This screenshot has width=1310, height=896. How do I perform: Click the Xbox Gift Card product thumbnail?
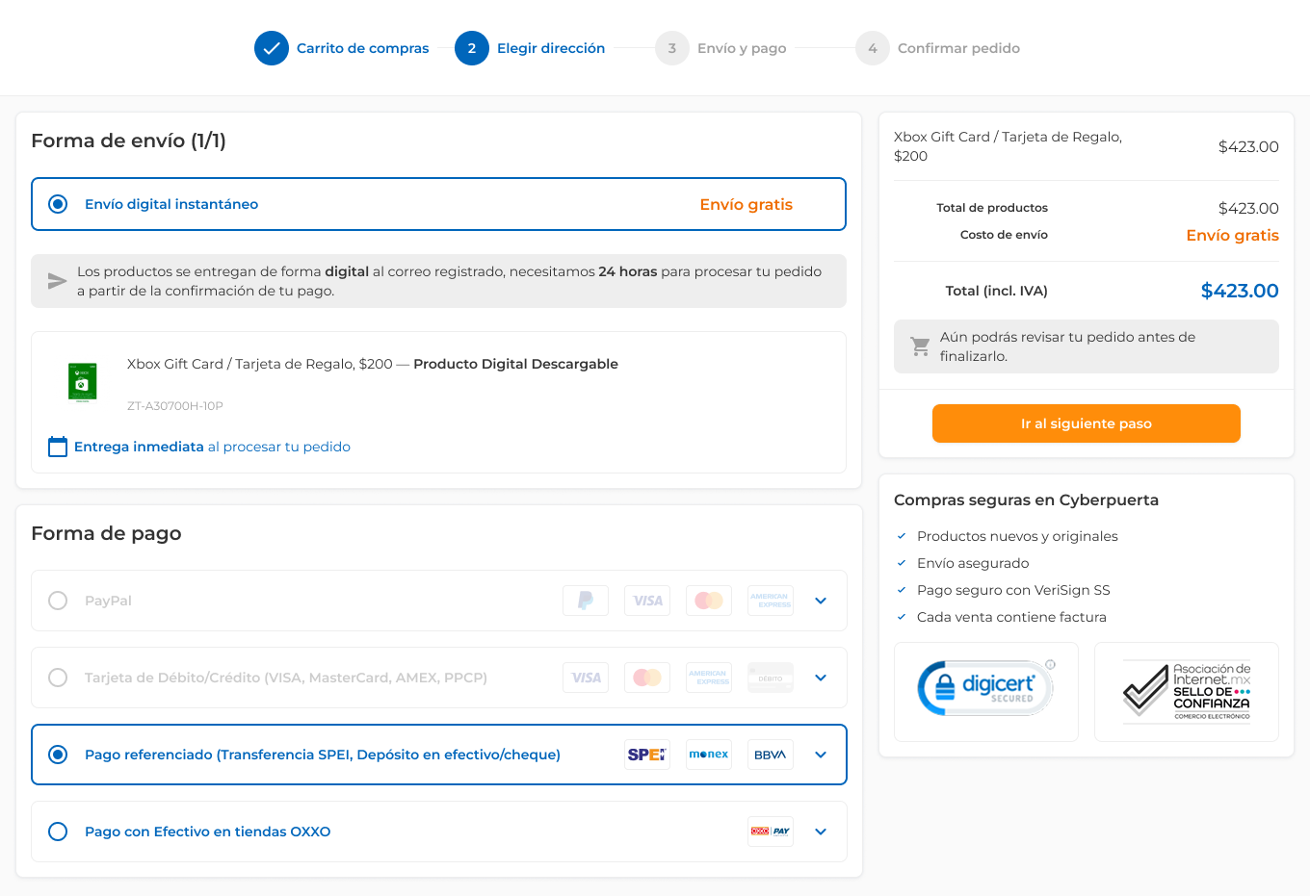pyautogui.click(x=83, y=382)
